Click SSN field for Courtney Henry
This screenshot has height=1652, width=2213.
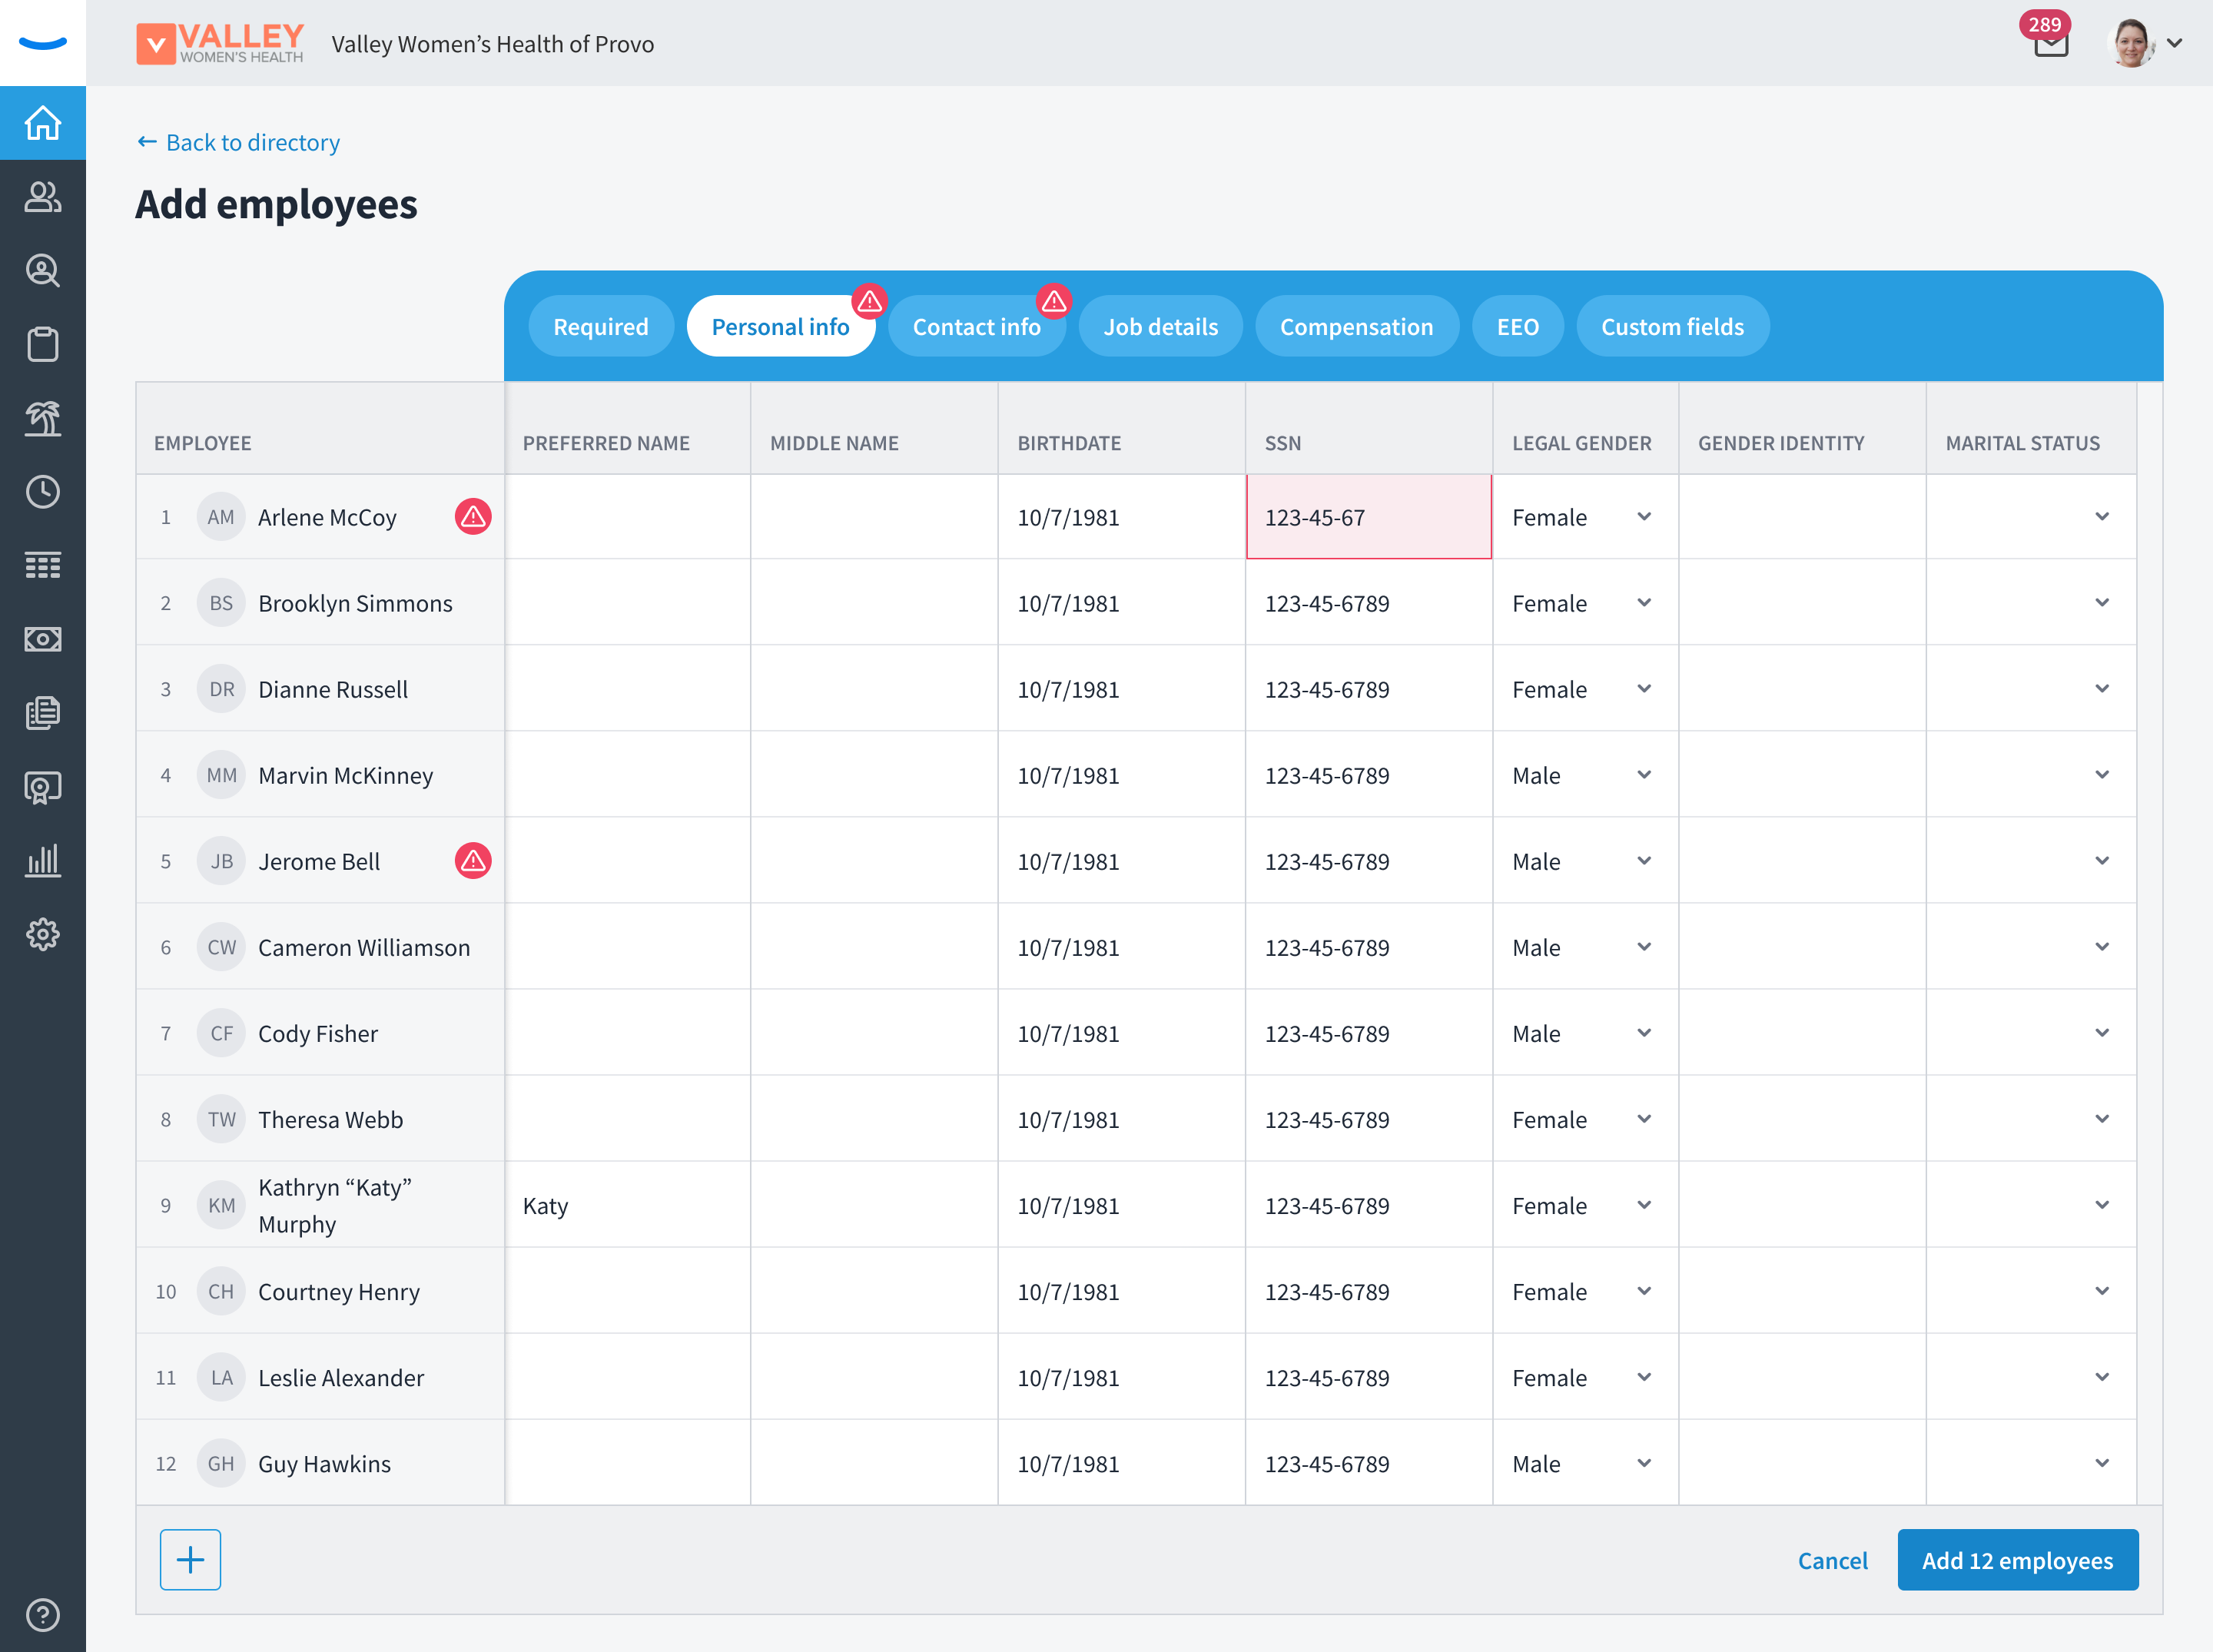[x=1369, y=1291]
